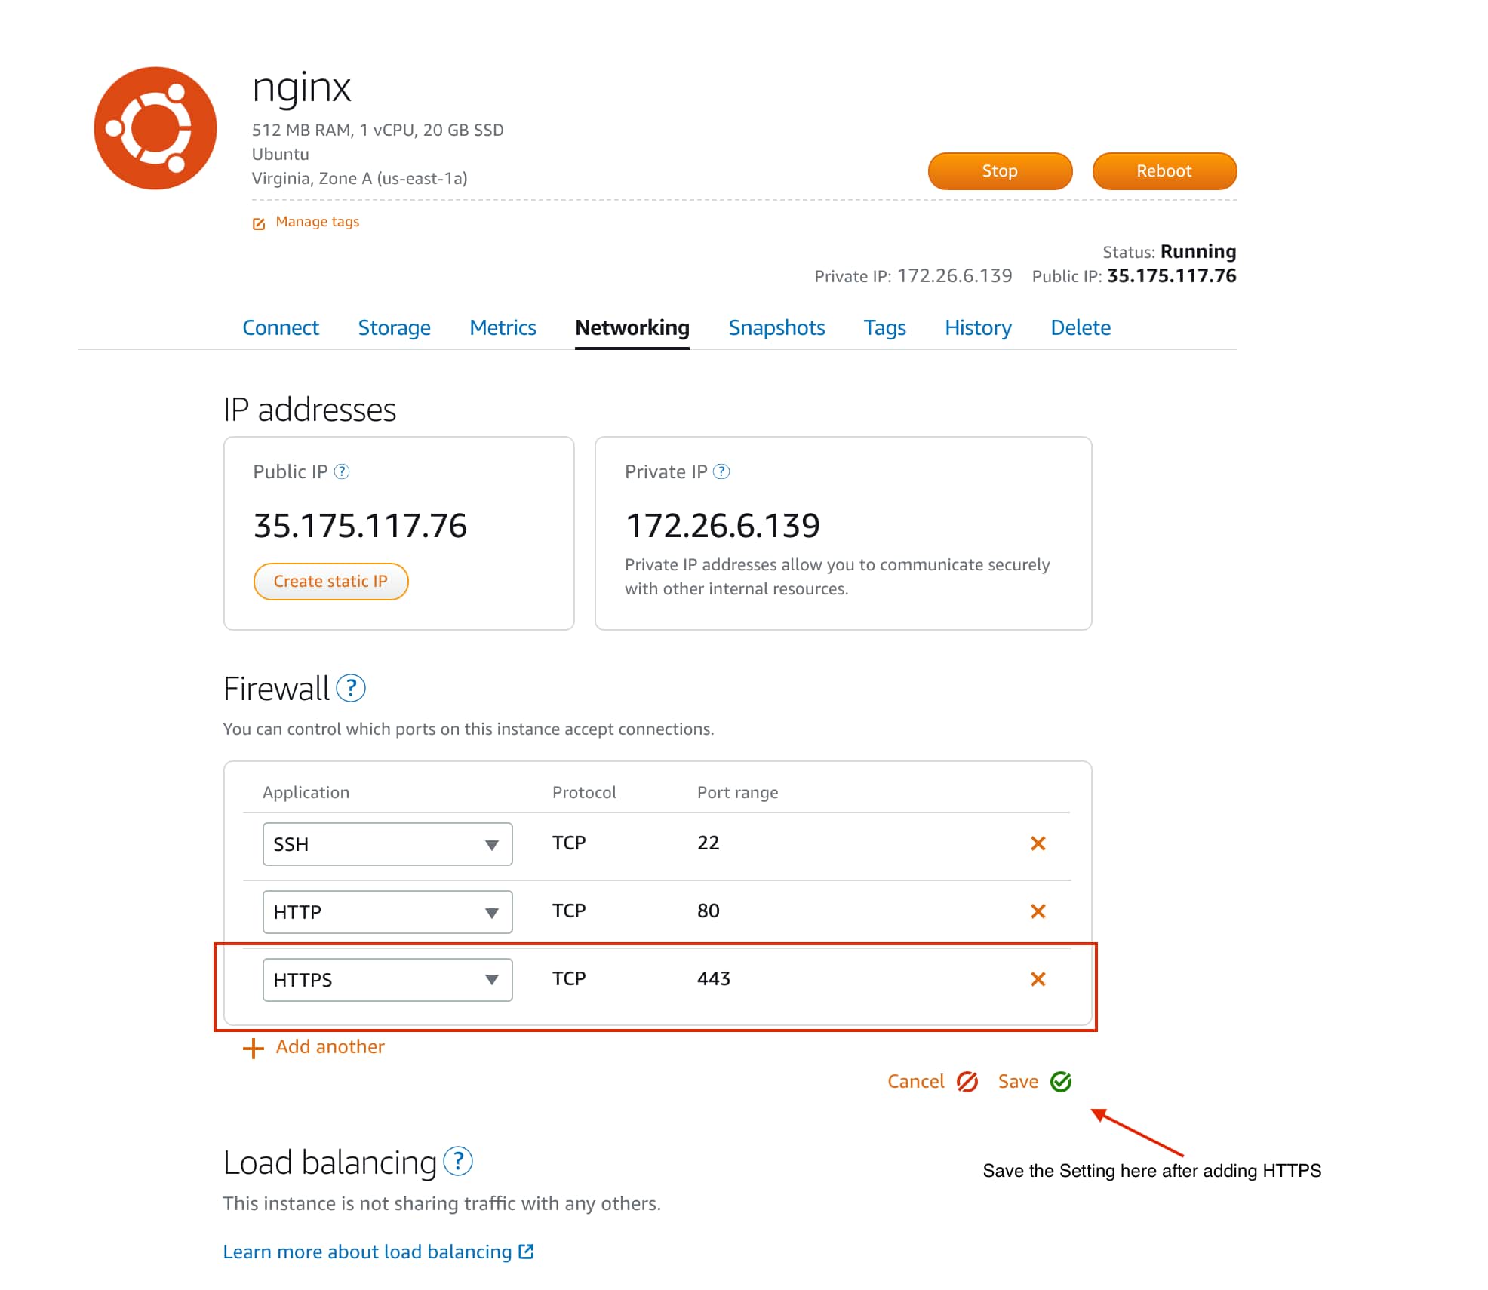Click Create static IP button
Screen dimensions: 1488x1290
point(330,582)
